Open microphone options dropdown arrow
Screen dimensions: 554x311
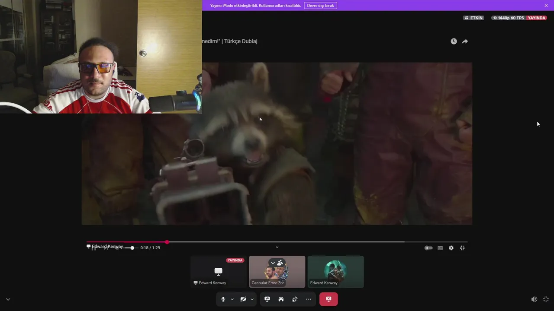(232, 299)
